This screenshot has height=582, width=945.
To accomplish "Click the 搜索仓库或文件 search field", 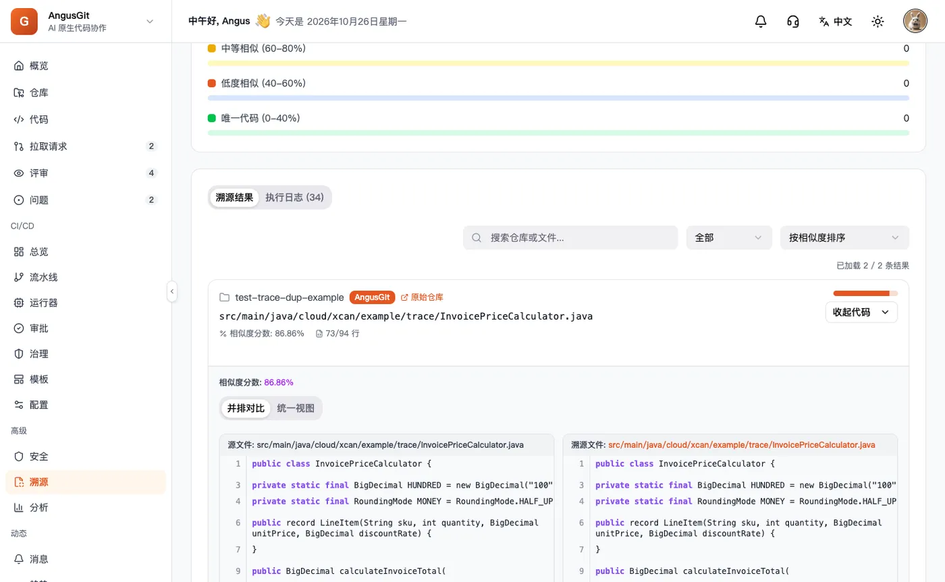I will tap(570, 237).
